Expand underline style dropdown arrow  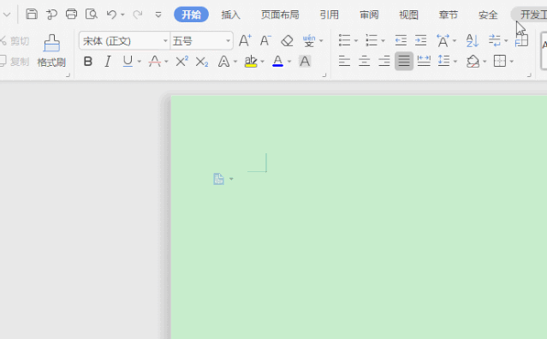[140, 62]
